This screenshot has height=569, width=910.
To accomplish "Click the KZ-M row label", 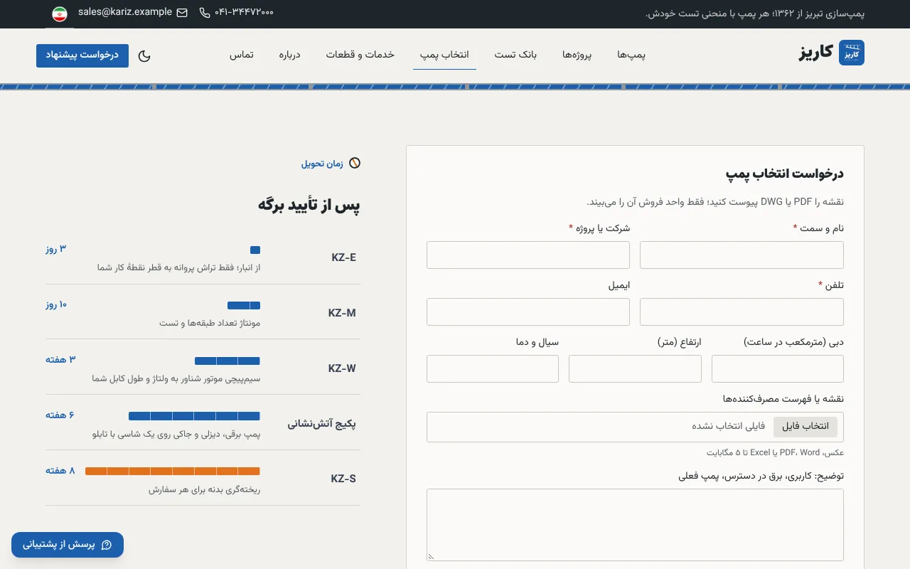I will coord(342,313).
